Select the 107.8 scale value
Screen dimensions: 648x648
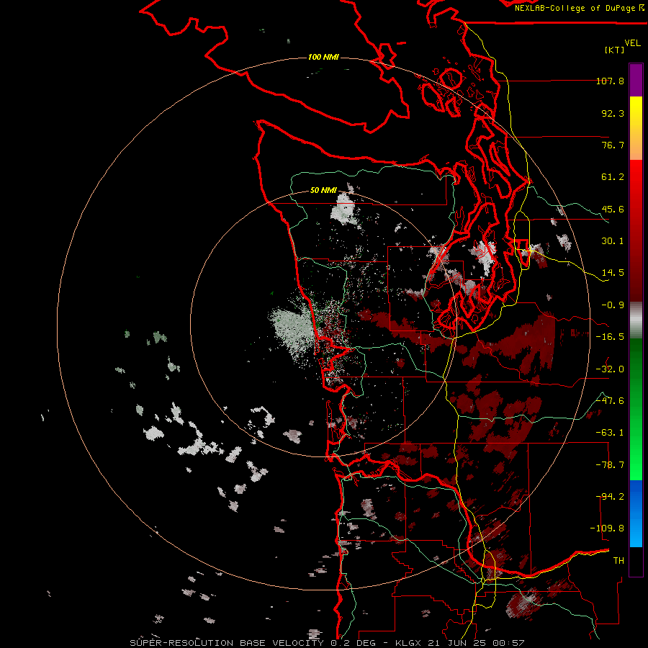pos(610,81)
